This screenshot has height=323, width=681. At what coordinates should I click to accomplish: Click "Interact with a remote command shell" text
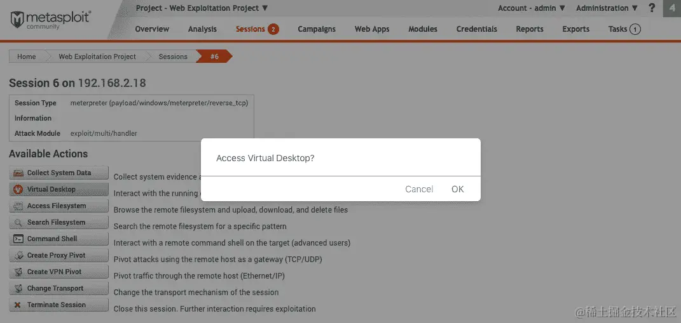click(x=232, y=243)
